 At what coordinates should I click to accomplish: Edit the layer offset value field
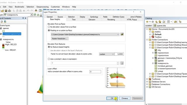[95, 71]
